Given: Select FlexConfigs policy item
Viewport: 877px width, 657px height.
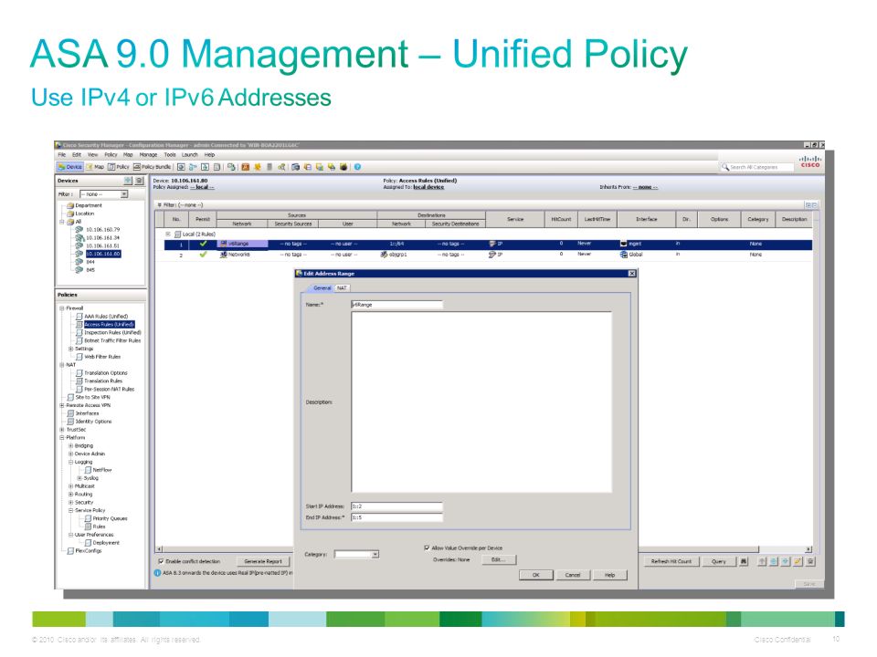Looking at the screenshot, I should point(89,551).
